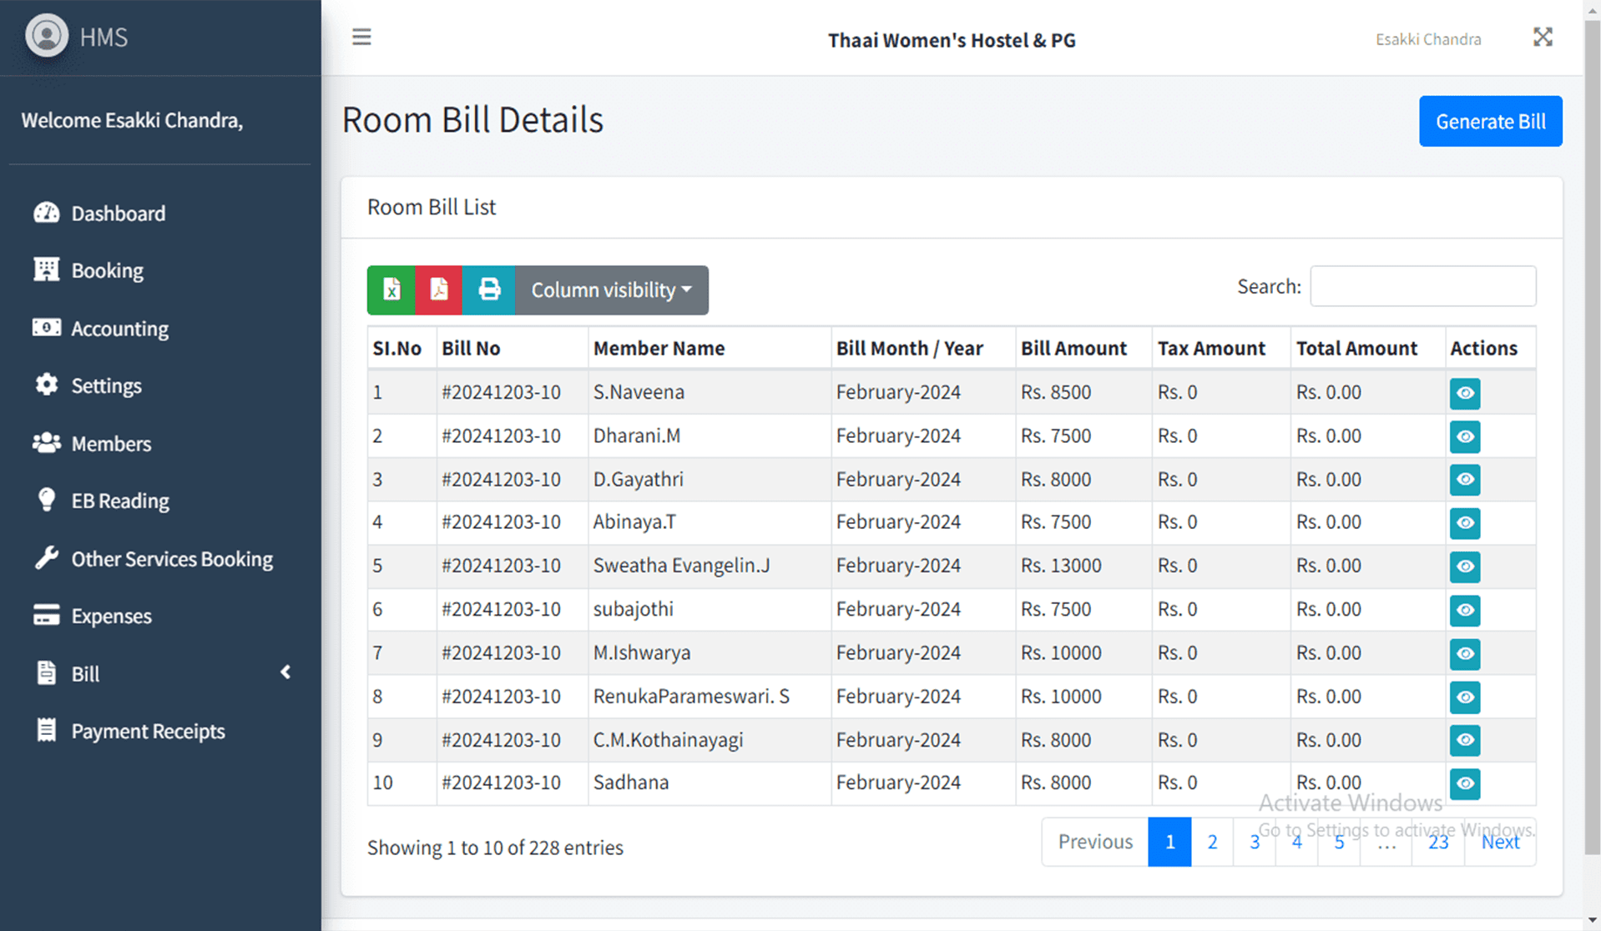Focus the Search input field

1422,286
